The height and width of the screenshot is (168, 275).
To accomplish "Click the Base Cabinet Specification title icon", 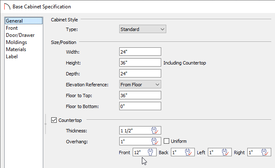I will pos(7,7).
